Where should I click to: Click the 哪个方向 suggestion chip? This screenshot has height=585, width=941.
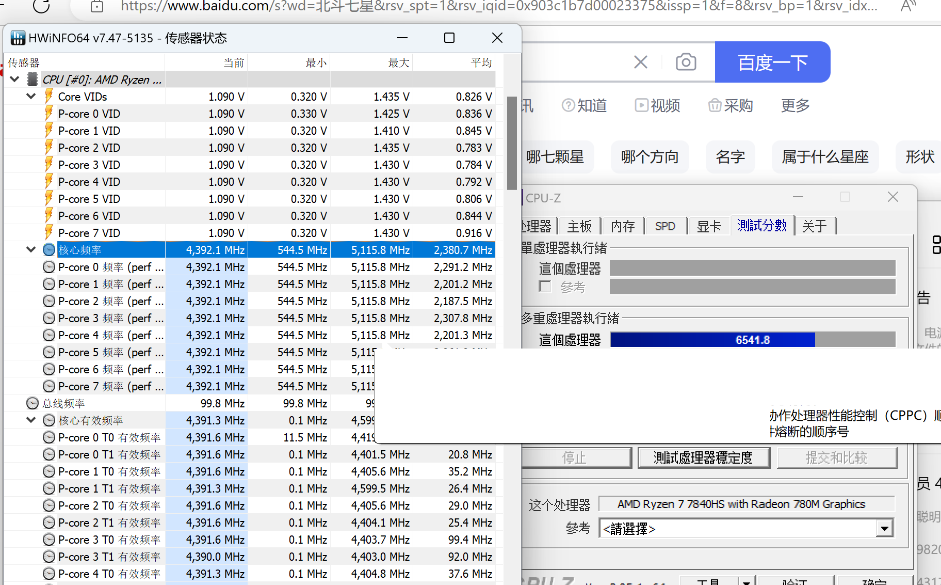click(x=650, y=157)
